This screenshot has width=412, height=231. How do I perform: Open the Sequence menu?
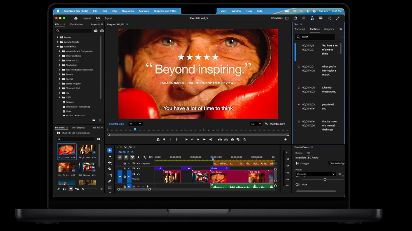click(128, 11)
